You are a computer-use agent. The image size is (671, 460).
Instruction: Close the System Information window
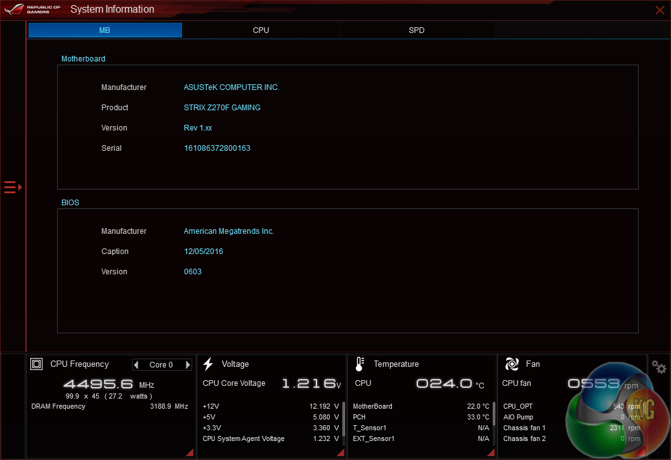pyautogui.click(x=660, y=10)
